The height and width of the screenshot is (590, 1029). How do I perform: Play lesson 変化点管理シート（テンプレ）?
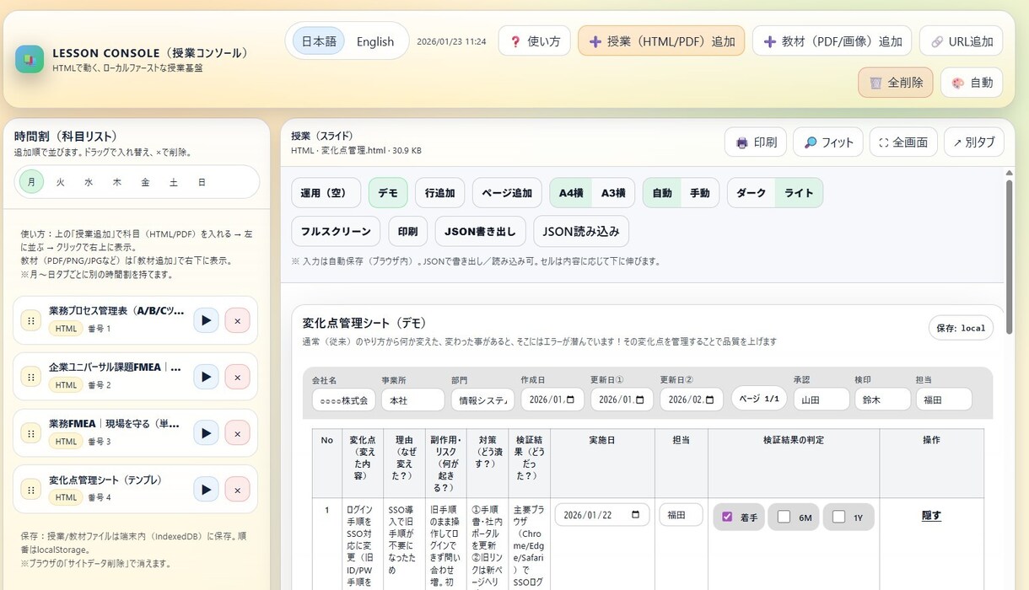(206, 489)
